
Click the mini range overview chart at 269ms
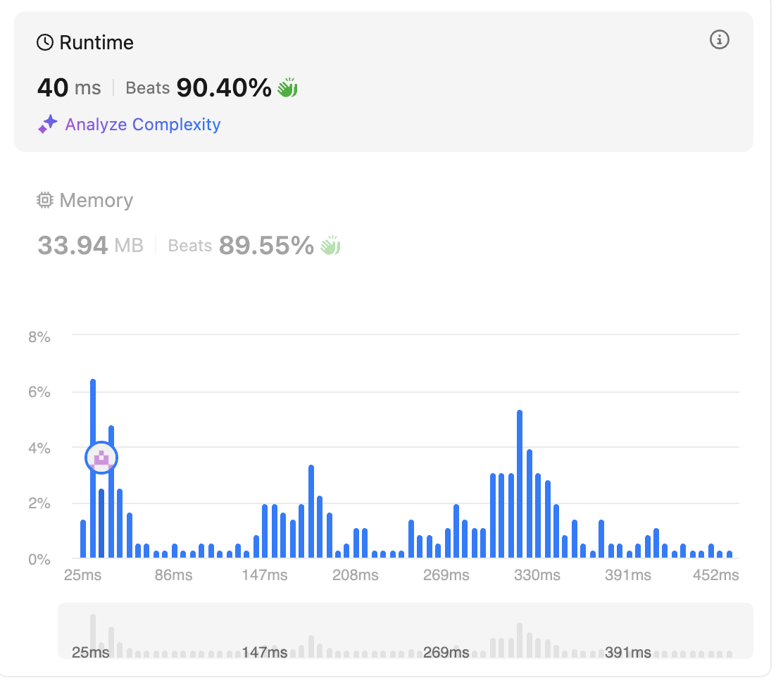[446, 653]
